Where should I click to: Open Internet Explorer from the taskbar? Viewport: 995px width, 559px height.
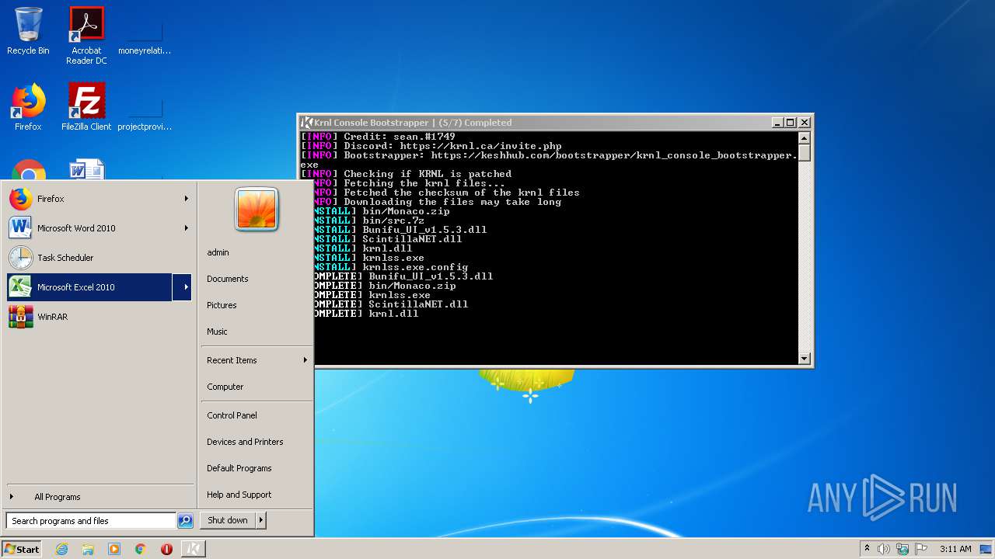point(62,549)
